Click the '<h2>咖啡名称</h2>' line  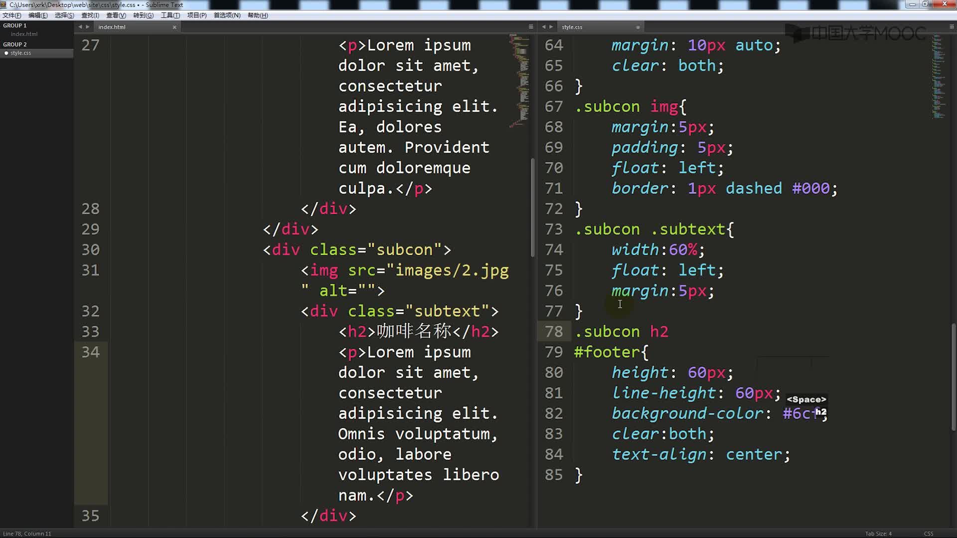pyautogui.click(x=419, y=332)
